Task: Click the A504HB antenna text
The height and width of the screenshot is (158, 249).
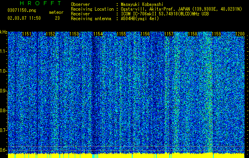Action: click(x=140, y=19)
